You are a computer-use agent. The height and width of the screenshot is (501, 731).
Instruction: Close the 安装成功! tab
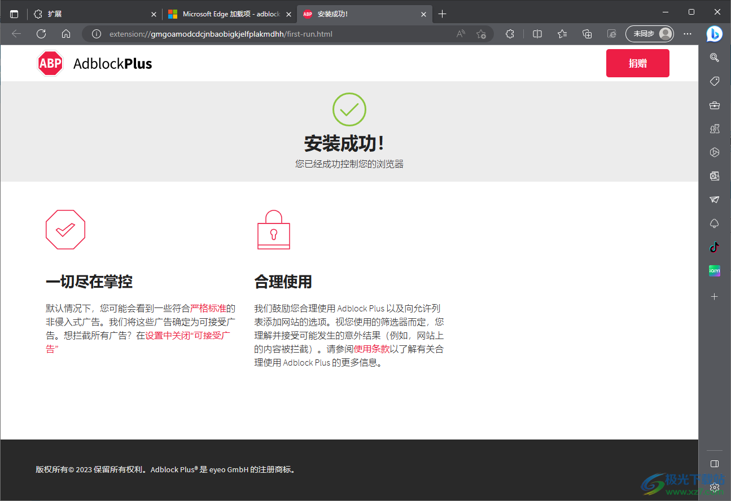click(424, 14)
